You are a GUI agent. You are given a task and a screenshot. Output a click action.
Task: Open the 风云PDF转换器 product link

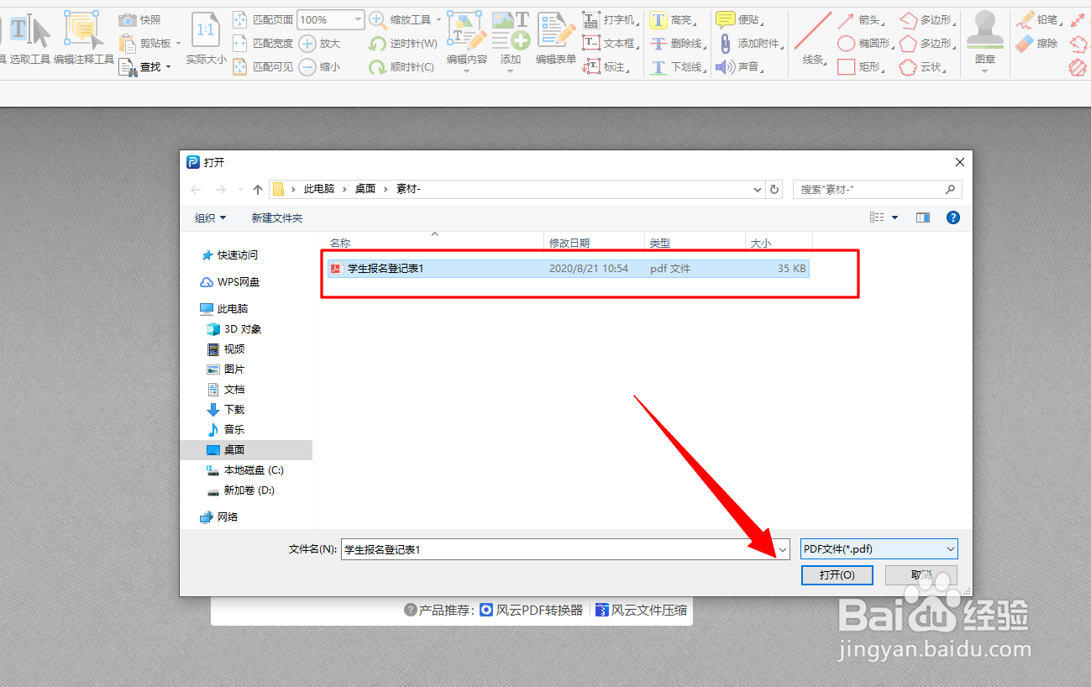[x=532, y=611]
